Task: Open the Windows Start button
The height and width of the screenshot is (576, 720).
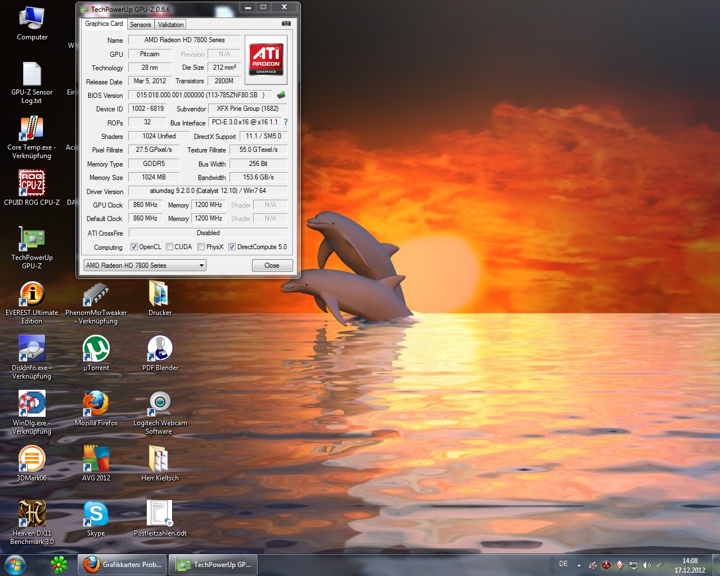Action: pos(15,564)
